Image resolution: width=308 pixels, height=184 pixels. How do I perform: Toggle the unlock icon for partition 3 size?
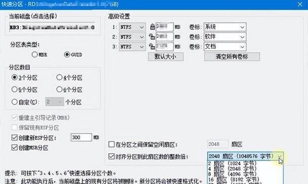click(151, 47)
